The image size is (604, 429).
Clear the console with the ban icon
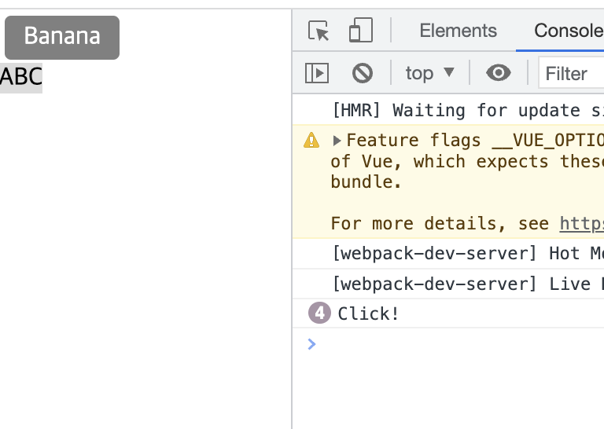(363, 73)
